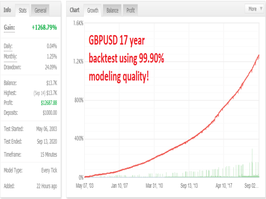
Task: Switch to the Stats tab
Action: coord(22,10)
